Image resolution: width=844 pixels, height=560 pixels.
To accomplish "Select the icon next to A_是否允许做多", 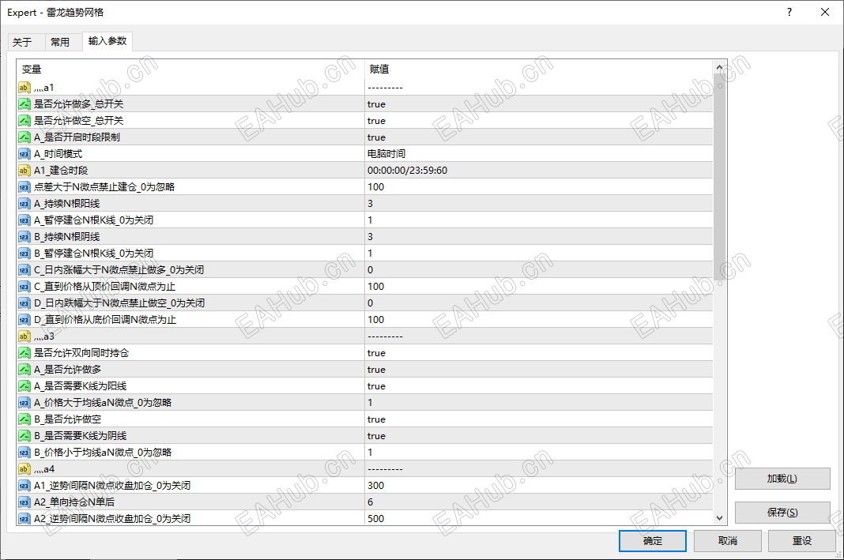I will (x=24, y=370).
